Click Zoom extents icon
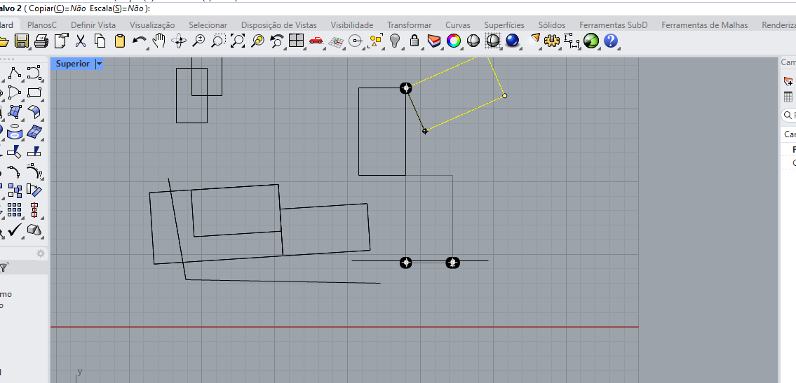This screenshot has width=796, height=383. [x=238, y=41]
